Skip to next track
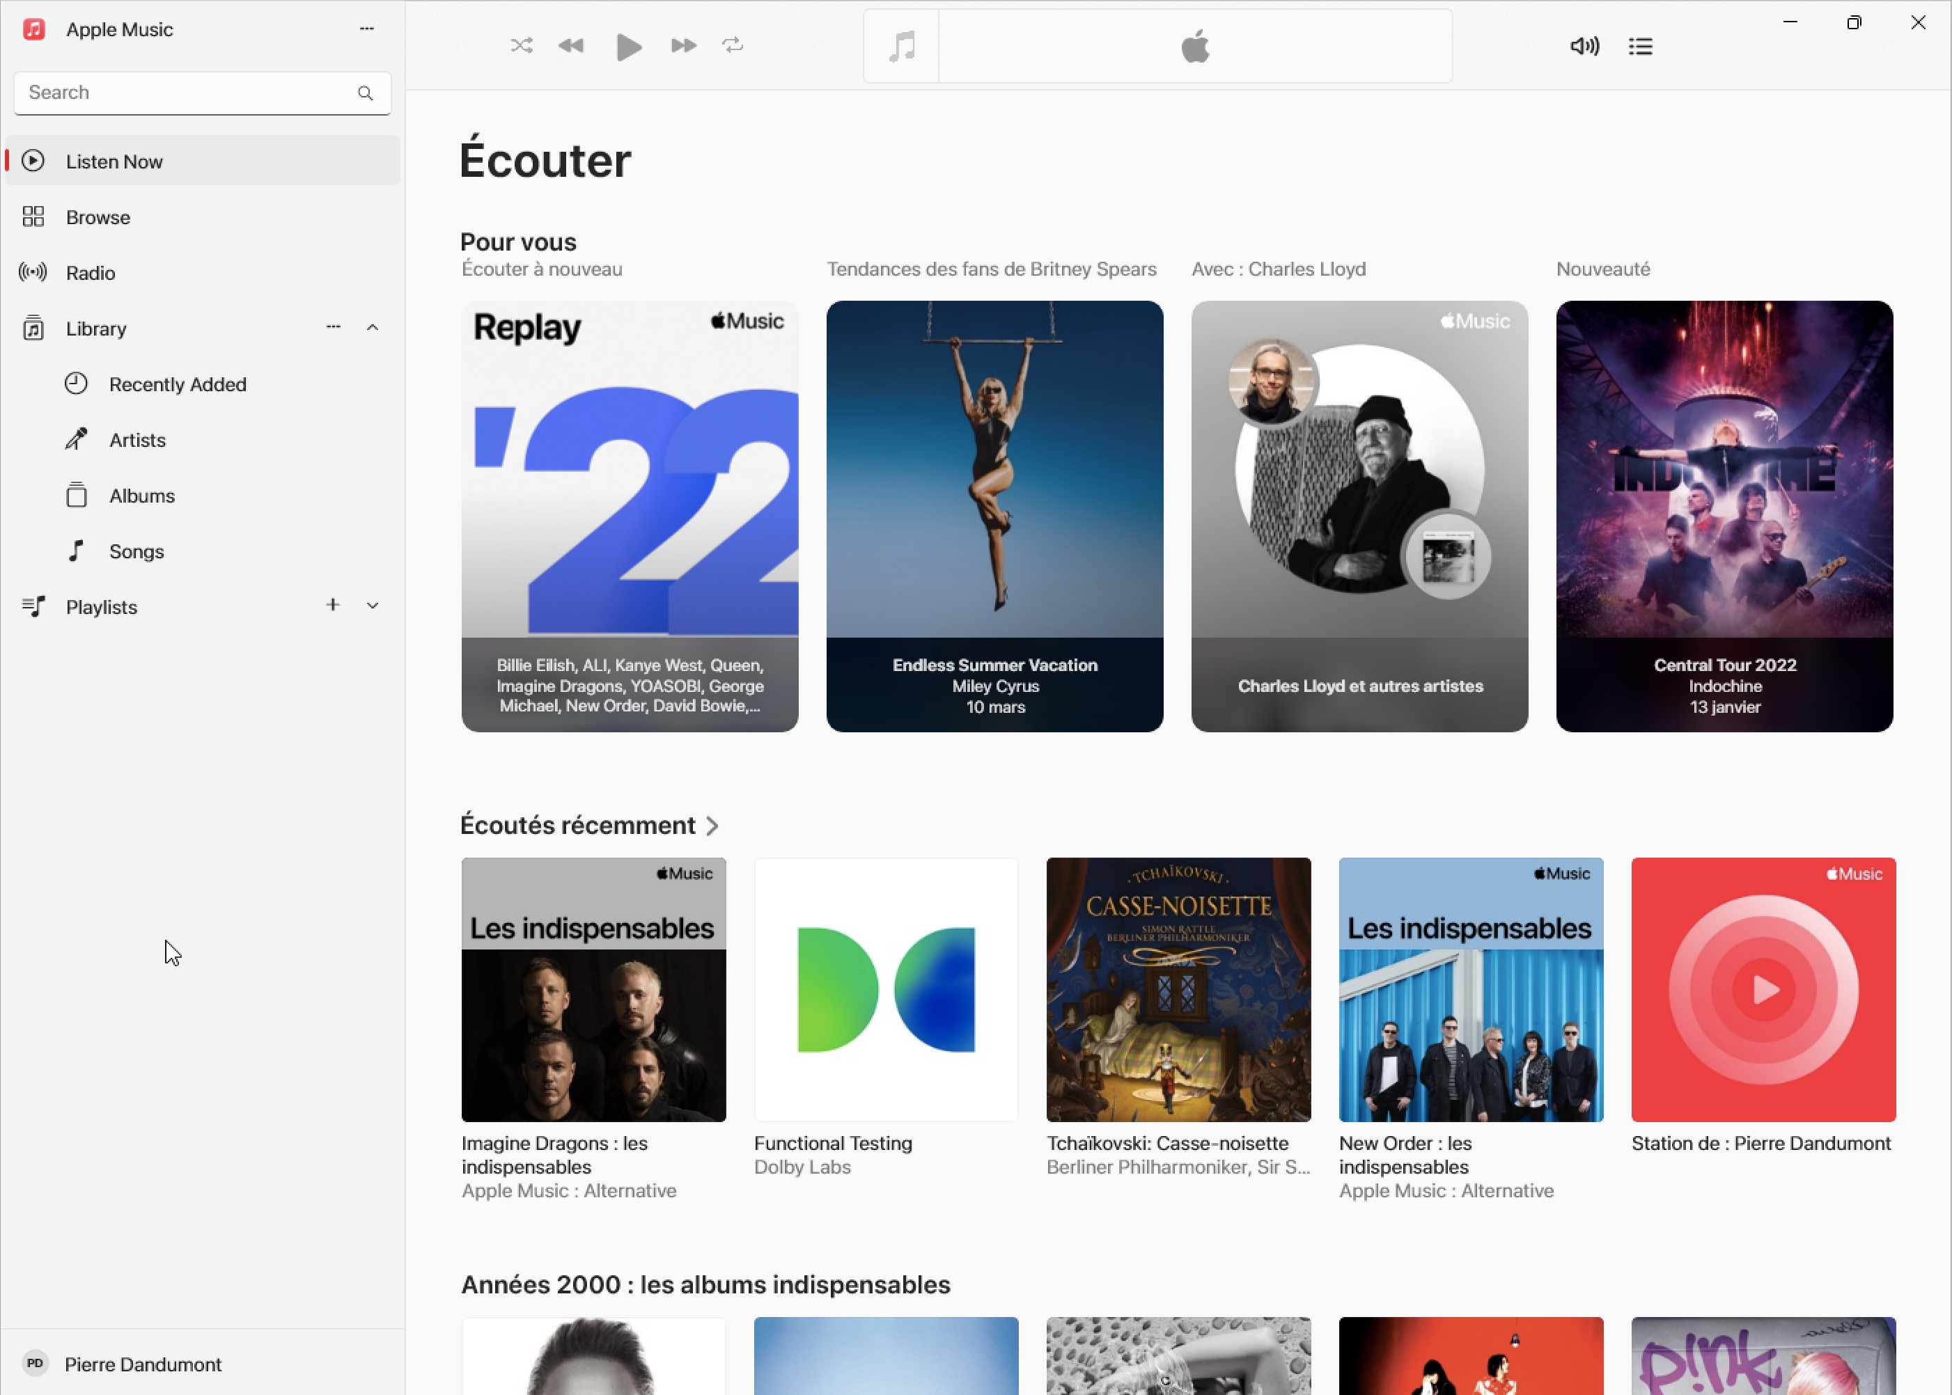This screenshot has width=1952, height=1395. tap(683, 45)
